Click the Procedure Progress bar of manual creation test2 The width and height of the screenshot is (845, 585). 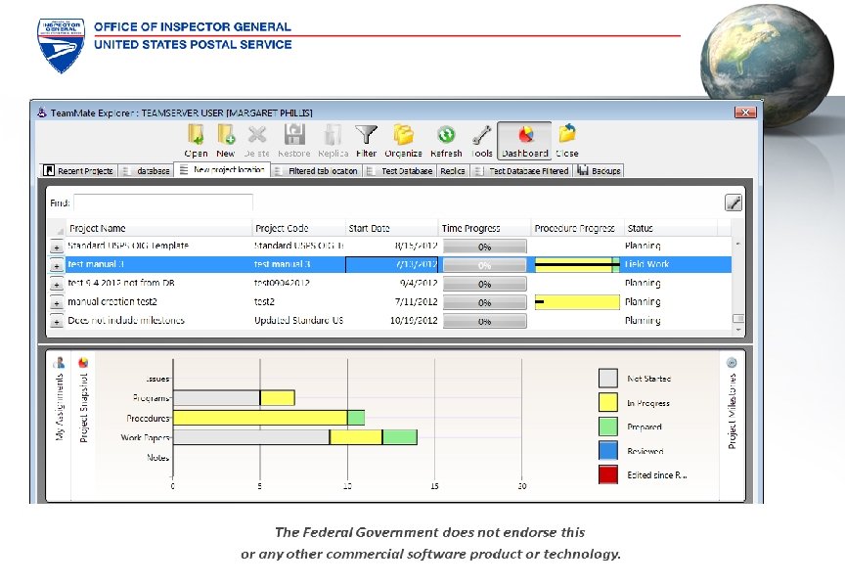click(577, 302)
